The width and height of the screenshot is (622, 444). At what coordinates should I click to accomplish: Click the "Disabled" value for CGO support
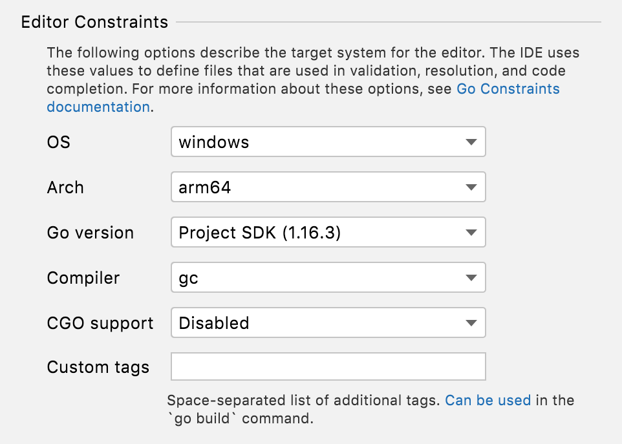coord(214,322)
